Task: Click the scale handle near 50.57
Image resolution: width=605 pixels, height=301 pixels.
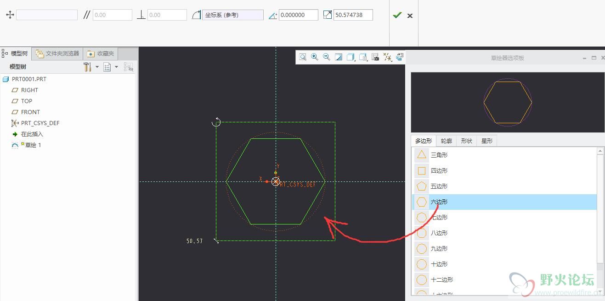Action: (x=216, y=241)
